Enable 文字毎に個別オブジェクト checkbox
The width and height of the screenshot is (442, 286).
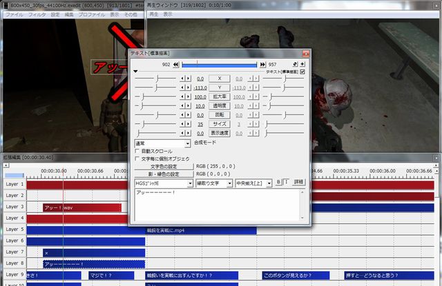click(x=137, y=159)
